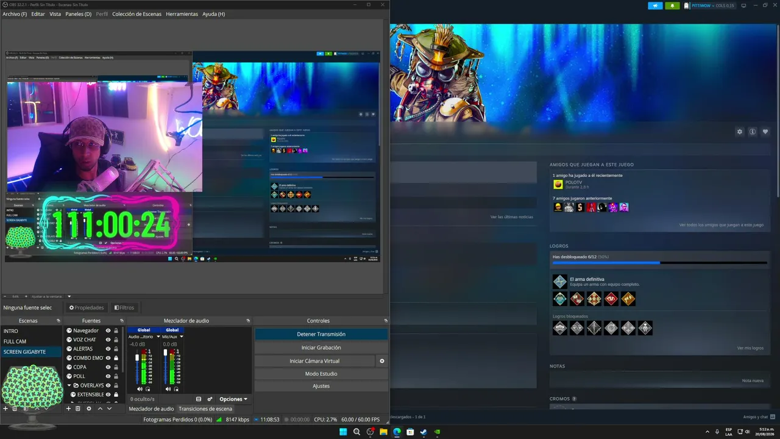
Task: Switch to Transiciones de escena tab
Action: (x=205, y=409)
